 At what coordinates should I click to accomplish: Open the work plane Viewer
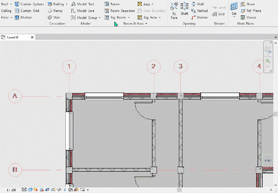pyautogui.click(x=248, y=17)
